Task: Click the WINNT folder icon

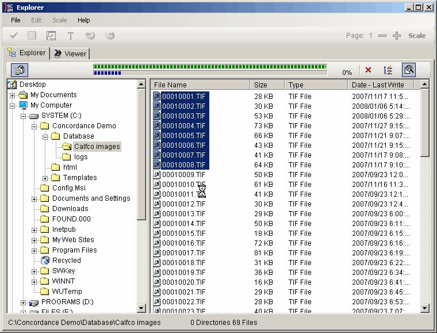Action: tap(45, 281)
